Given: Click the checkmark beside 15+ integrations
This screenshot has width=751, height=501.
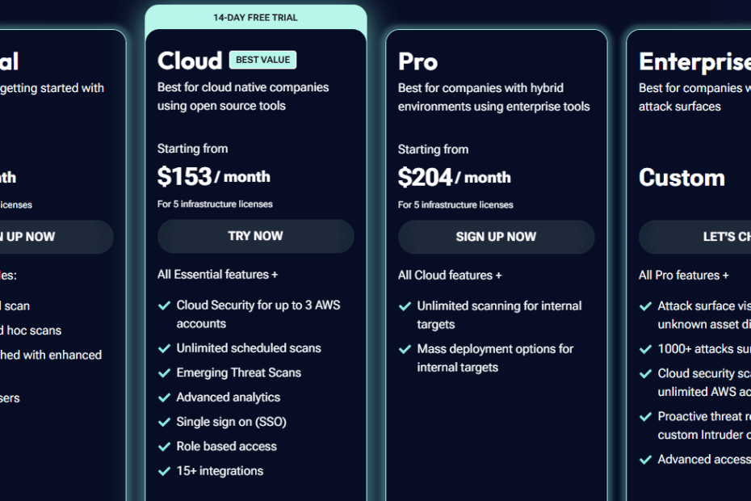Looking at the screenshot, I should click(164, 471).
